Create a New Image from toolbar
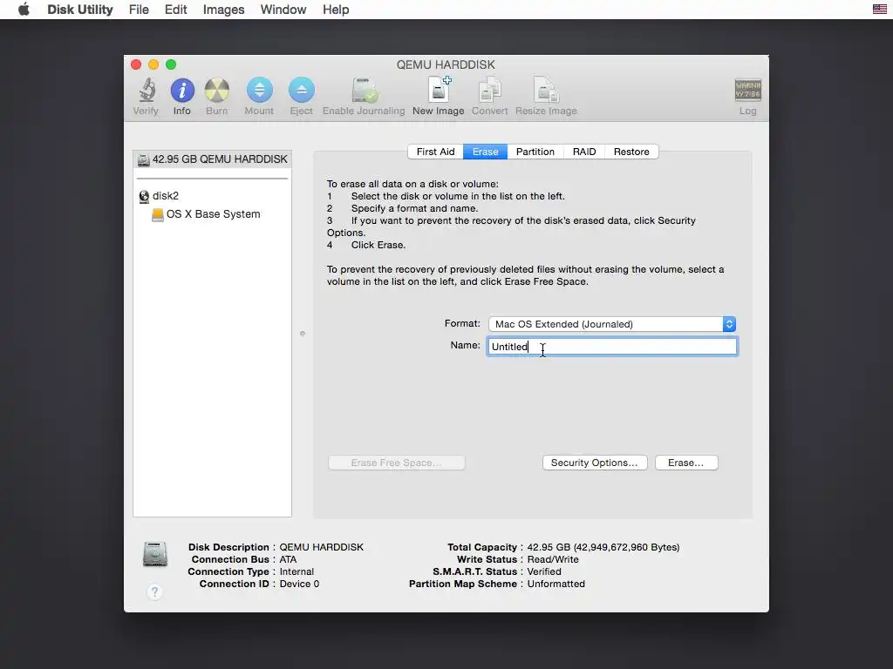The width and height of the screenshot is (893, 669). [439, 90]
